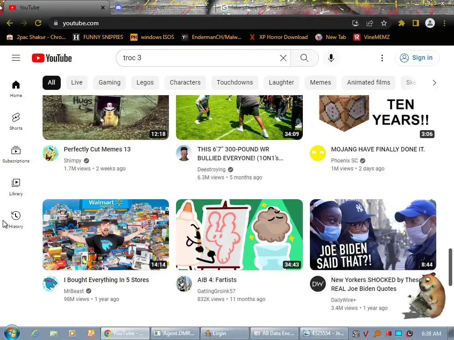Open the EndermanCH/Malw... bookmark
Screen dimensions: 454x340
point(211,37)
